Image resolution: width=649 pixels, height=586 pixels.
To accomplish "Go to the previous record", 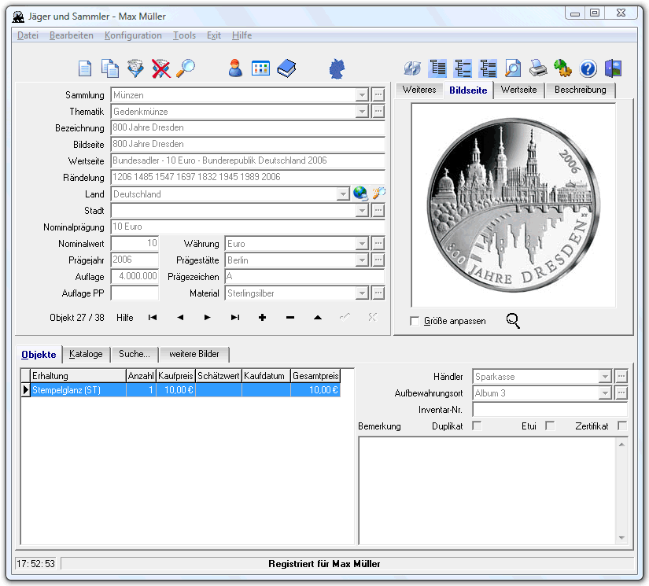I will pos(180,318).
